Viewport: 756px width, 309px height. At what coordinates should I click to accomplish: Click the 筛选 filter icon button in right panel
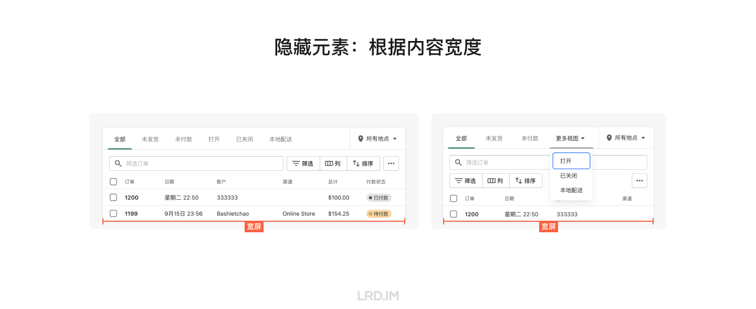pos(466,181)
